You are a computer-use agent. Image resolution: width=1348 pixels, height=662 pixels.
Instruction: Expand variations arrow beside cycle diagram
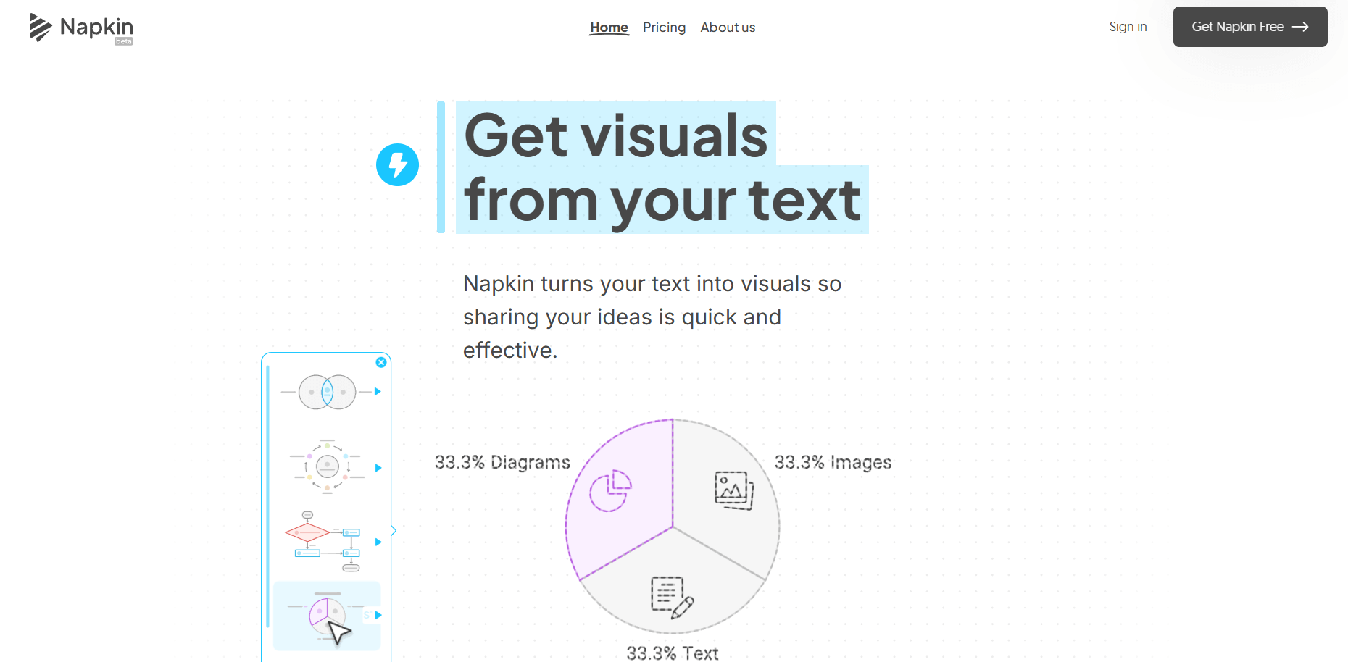tap(378, 468)
